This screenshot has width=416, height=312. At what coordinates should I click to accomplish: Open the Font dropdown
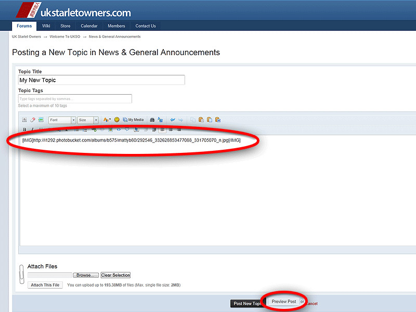pyautogui.click(x=62, y=120)
